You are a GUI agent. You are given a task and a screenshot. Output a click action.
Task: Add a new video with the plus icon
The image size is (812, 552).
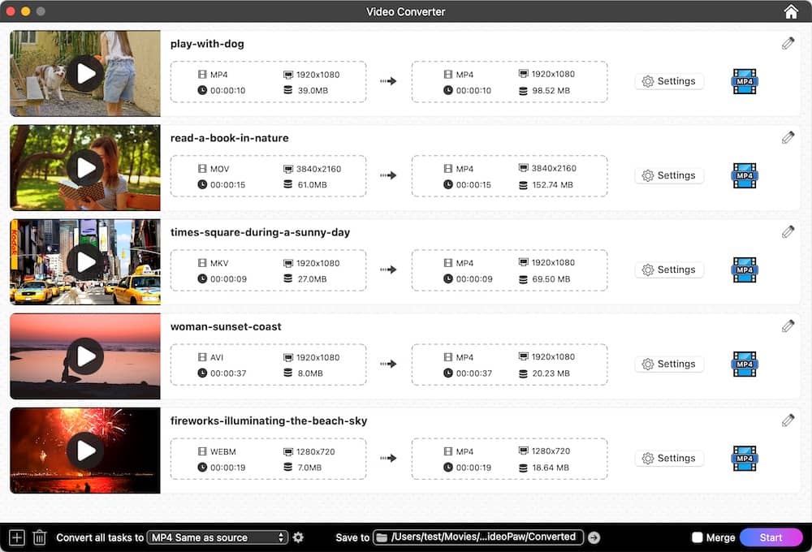click(x=15, y=537)
